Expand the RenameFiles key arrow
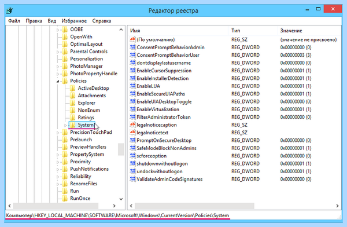This screenshot has width=347, height=227. [58, 184]
